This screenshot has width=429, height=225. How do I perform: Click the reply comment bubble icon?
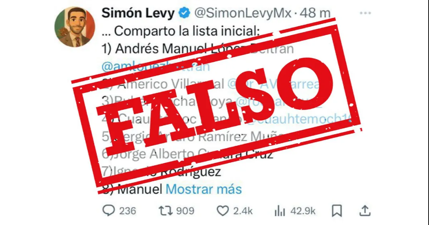pos(108,211)
